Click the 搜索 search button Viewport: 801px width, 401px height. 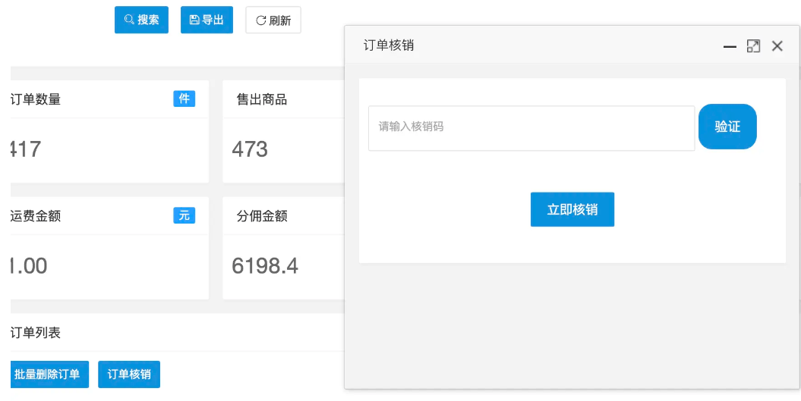141,20
